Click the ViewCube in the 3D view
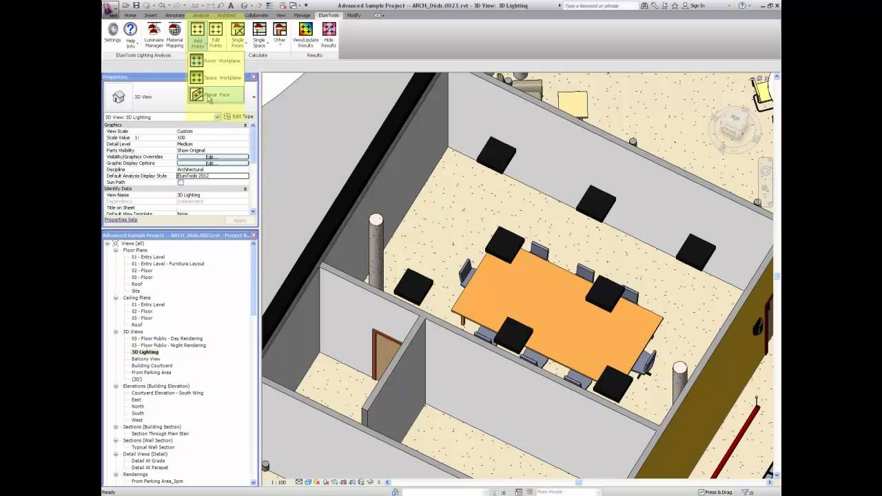The image size is (882, 496). [x=734, y=126]
